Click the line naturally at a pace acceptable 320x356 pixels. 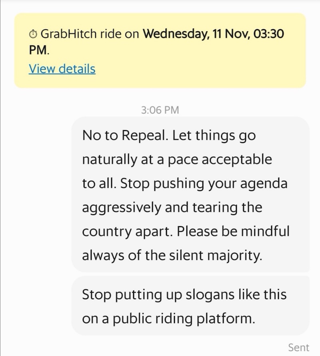click(x=177, y=159)
